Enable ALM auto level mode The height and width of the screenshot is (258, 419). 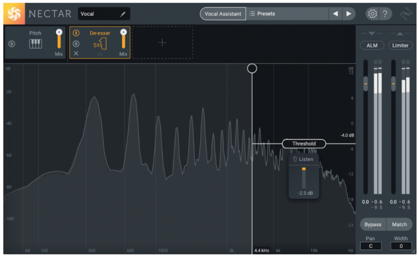372,45
